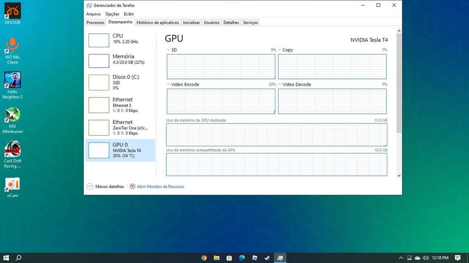Launch Hello Neighbor 2 from desktop

point(13,81)
